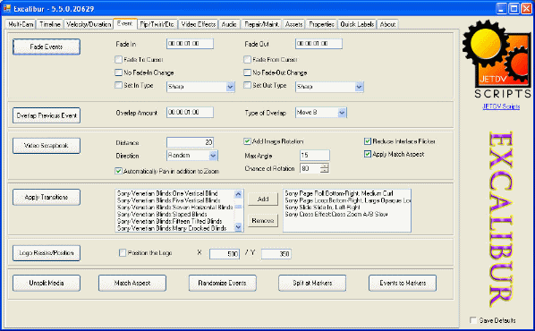Viewport: 535px width, 331px height.
Task: Open the Direction combo box
Action: click(213, 156)
